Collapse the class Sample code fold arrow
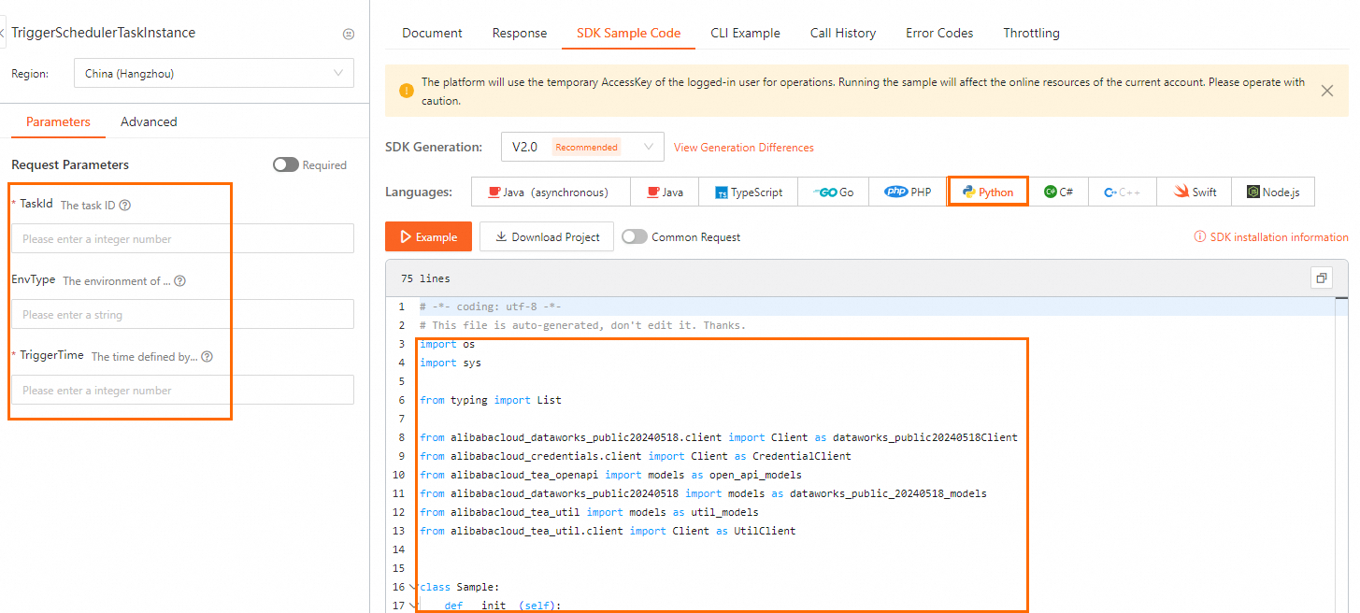The height and width of the screenshot is (613, 1360). tap(412, 587)
